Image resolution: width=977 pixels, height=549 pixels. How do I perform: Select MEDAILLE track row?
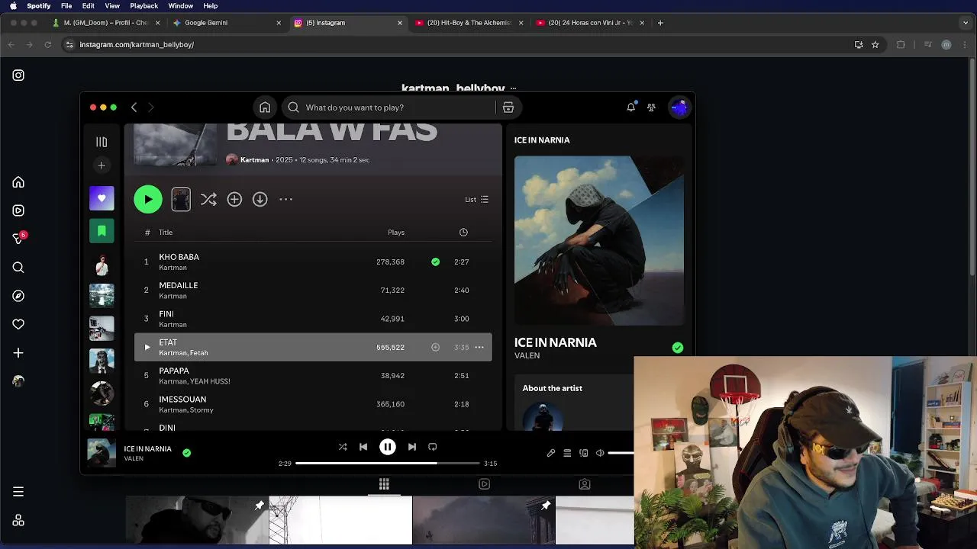click(x=313, y=291)
